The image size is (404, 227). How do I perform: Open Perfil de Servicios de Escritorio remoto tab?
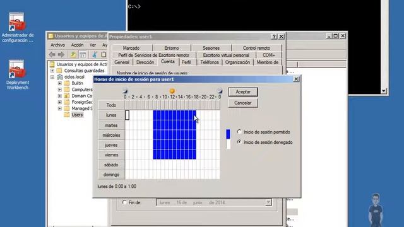point(154,55)
